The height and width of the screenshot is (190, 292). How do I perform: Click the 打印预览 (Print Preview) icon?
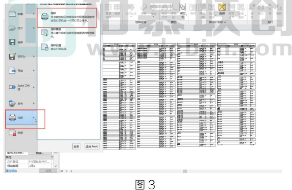coord(44,33)
